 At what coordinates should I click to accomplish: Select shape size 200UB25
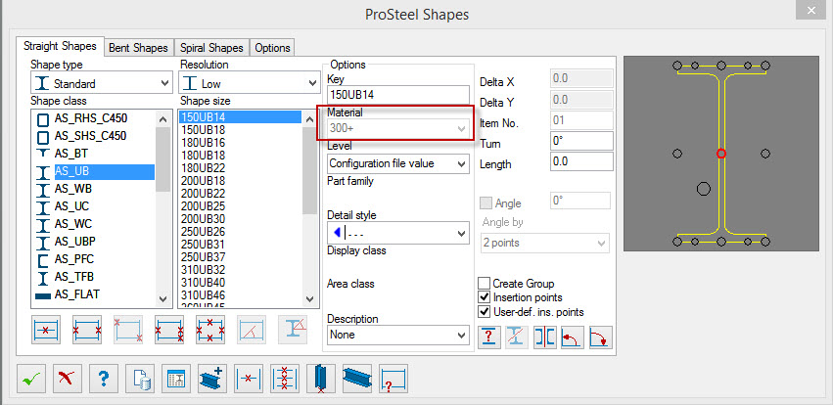pos(203,206)
